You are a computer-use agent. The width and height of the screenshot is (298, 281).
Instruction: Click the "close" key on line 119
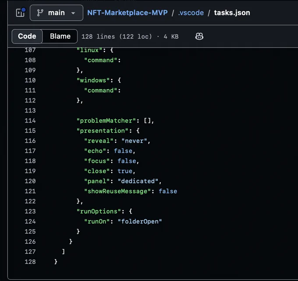[x=97, y=171]
